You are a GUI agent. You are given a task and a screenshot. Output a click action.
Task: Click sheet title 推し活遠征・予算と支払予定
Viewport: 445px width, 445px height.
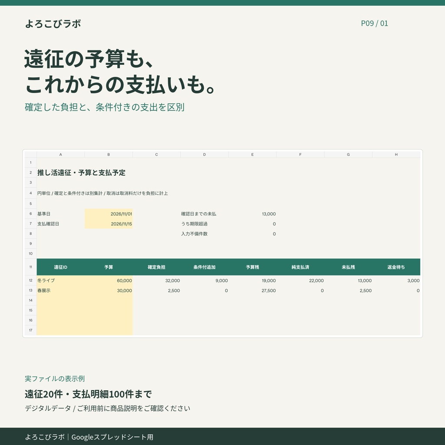(x=81, y=173)
